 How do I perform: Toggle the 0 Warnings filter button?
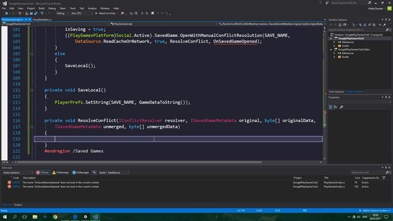point(60,173)
